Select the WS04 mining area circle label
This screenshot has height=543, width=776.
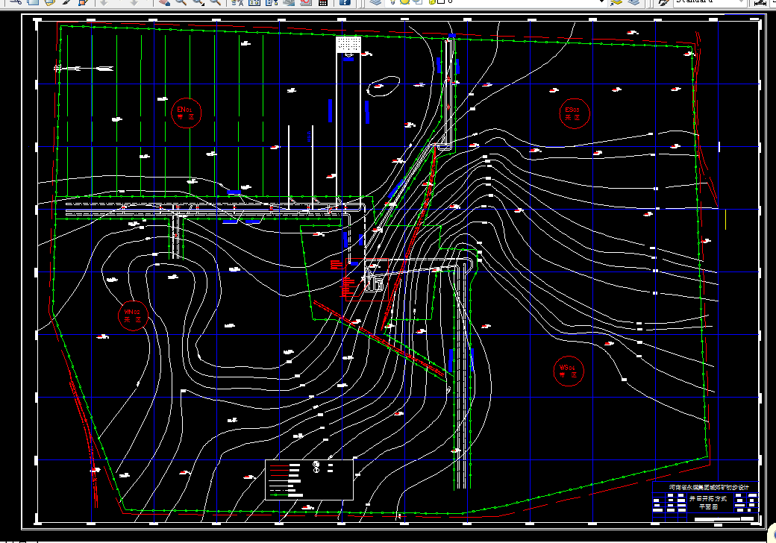(568, 371)
